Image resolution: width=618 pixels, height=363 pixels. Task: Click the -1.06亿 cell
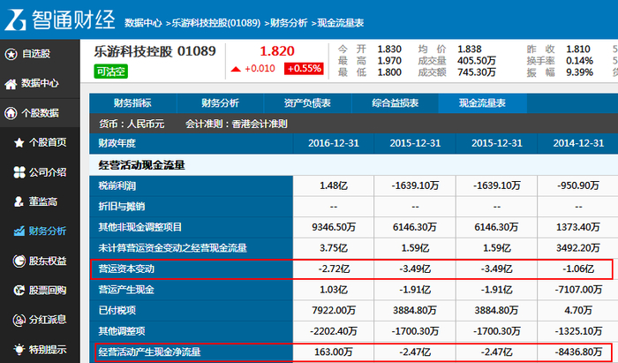click(577, 269)
